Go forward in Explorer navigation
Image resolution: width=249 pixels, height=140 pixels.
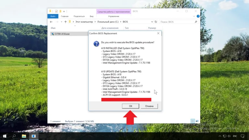[x=57, y=22]
